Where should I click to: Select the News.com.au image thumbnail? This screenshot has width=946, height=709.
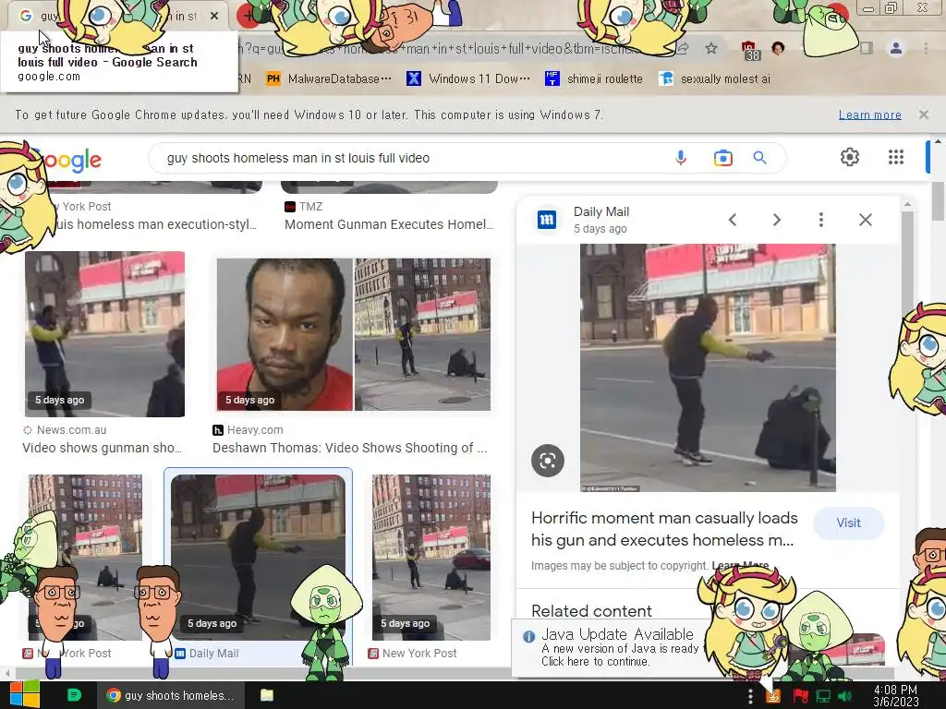click(105, 334)
